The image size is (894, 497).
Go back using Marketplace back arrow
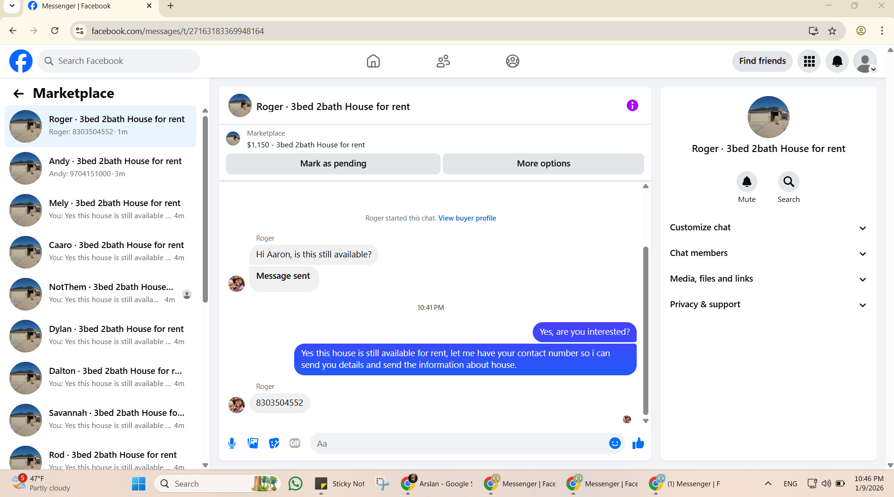19,94
